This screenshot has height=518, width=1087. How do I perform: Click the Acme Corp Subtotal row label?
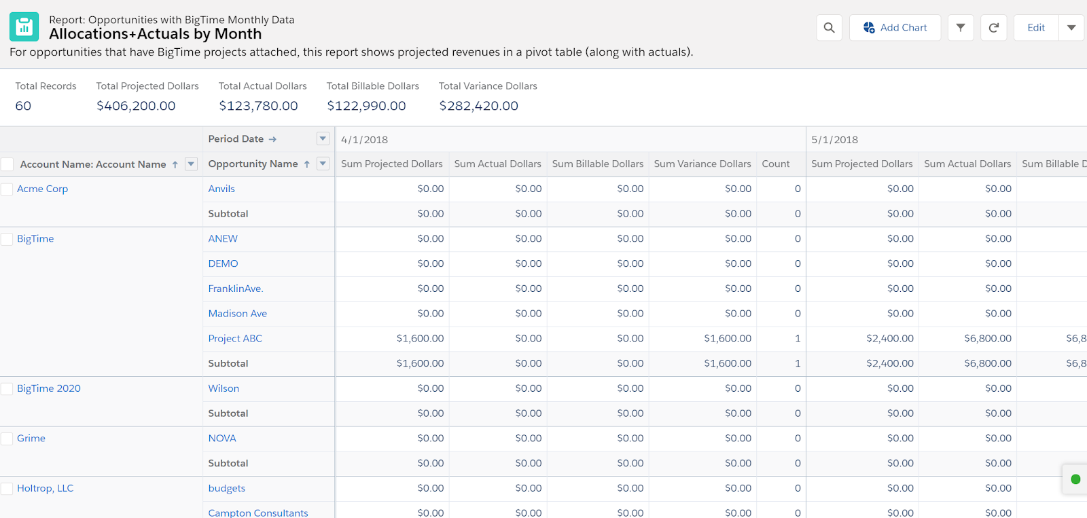(228, 214)
